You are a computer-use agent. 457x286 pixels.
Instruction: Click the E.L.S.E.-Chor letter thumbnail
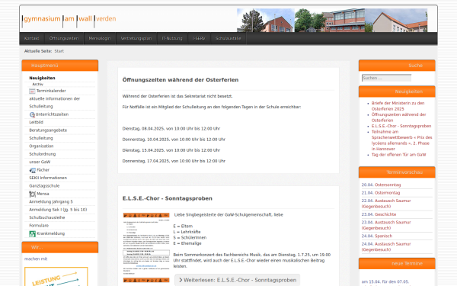pyautogui.click(x=146, y=248)
